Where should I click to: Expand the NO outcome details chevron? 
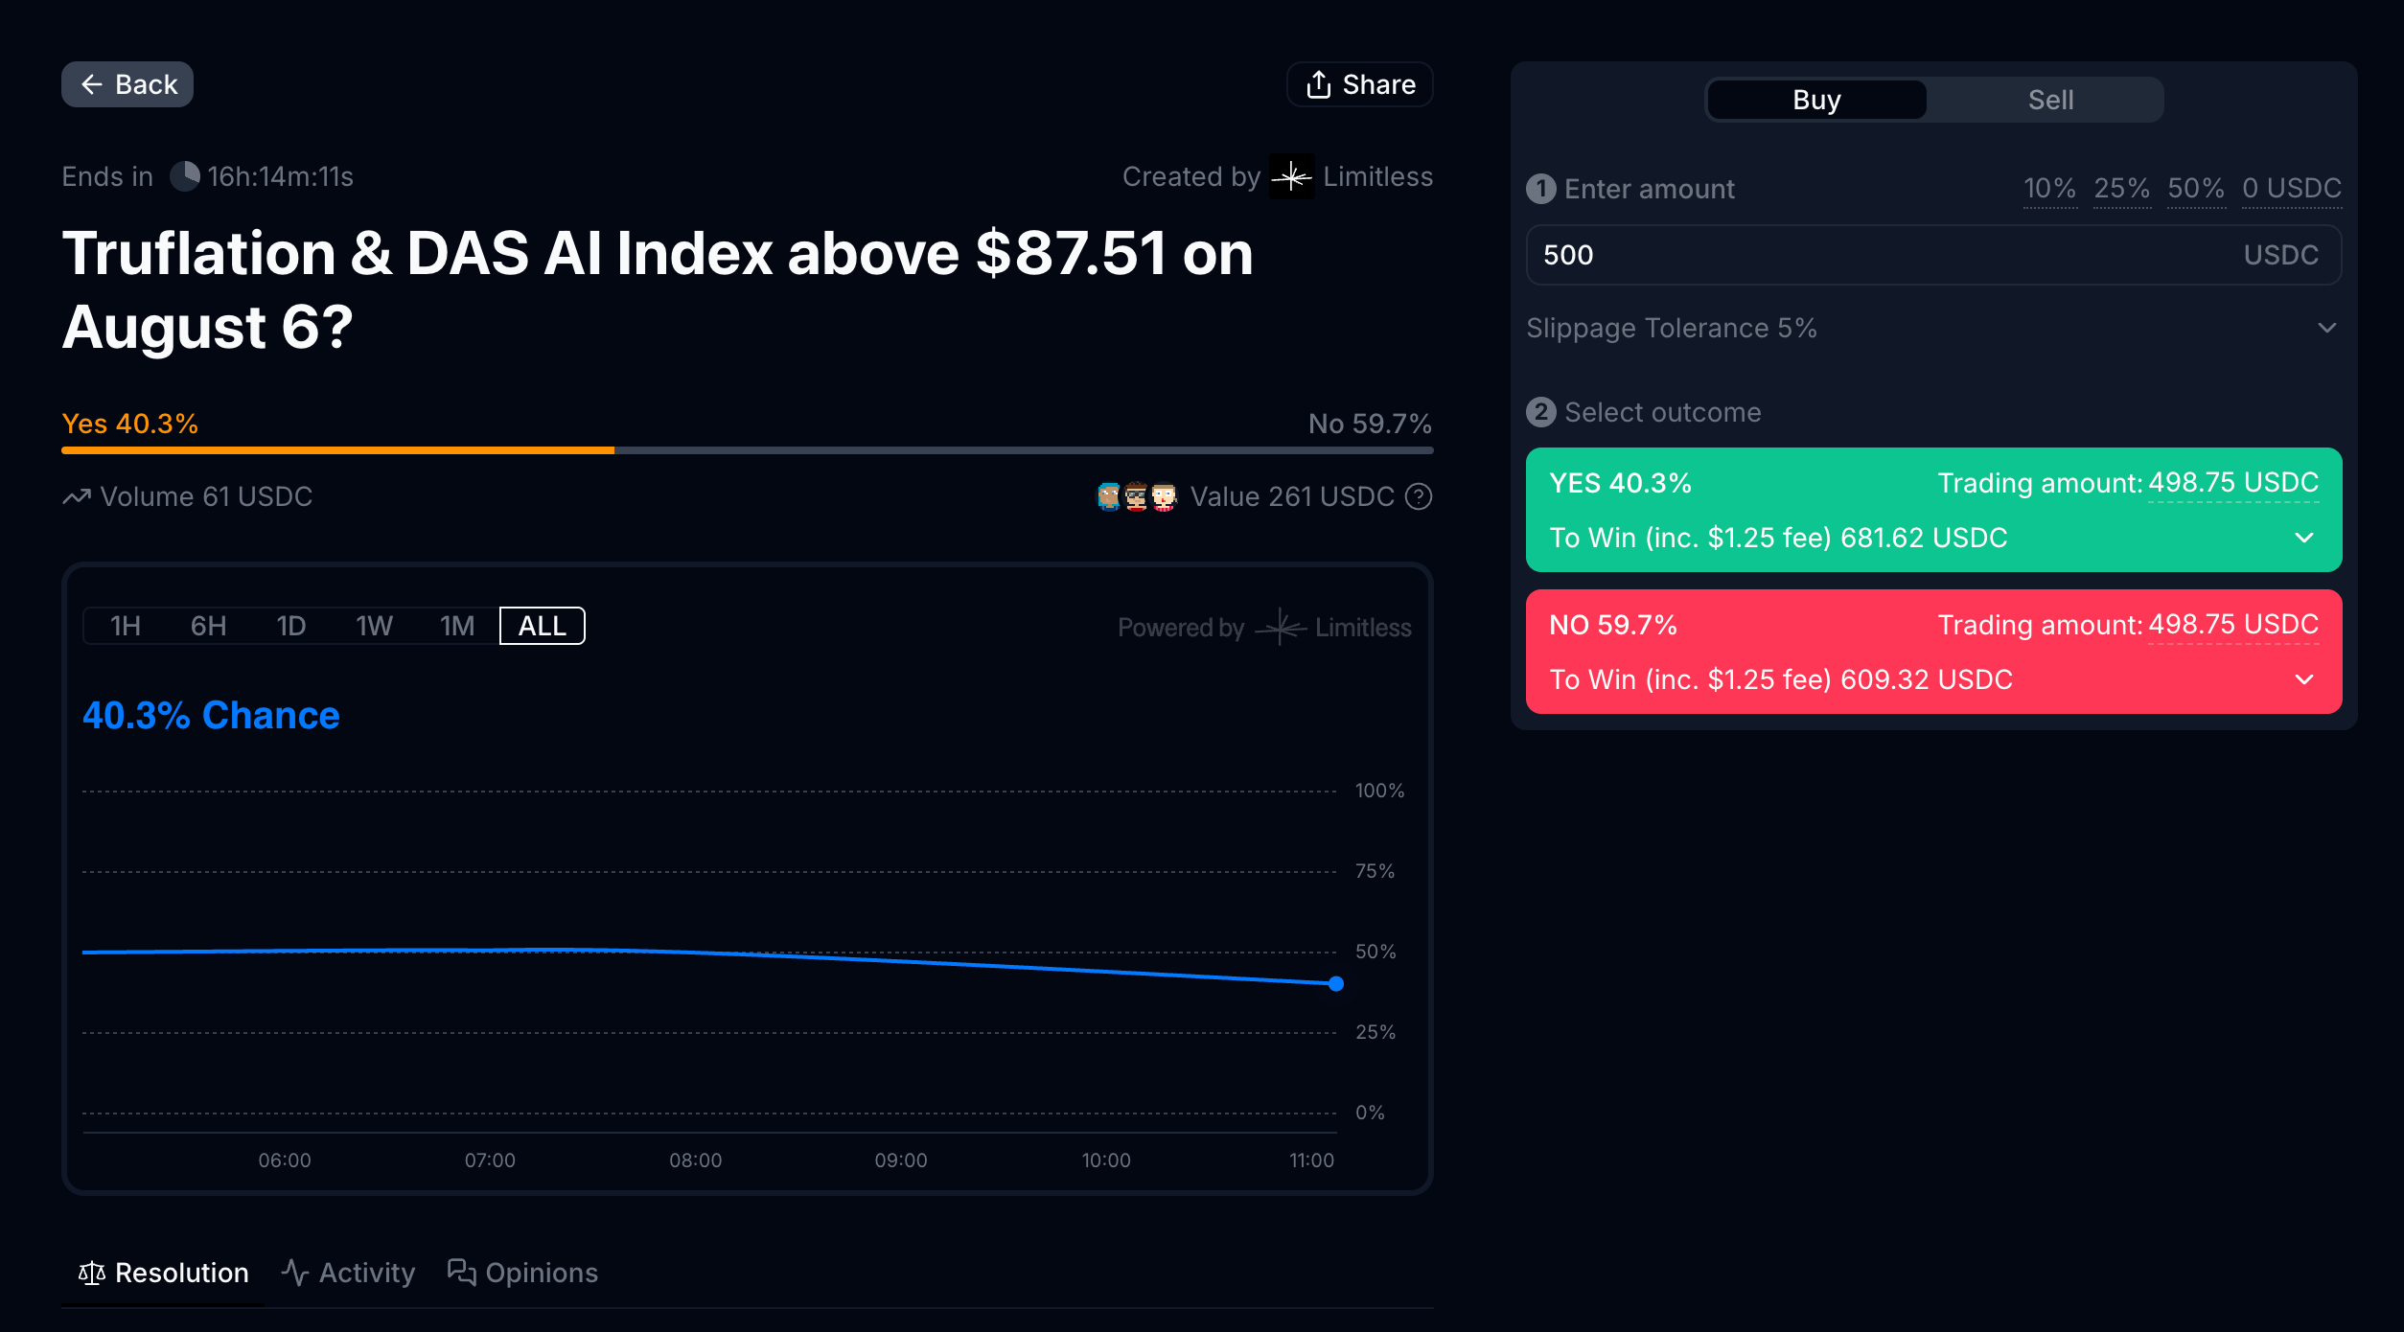point(2304,679)
